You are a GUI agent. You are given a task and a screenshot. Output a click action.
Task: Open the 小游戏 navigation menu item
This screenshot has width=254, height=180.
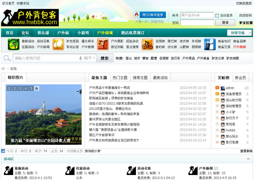point(83,33)
